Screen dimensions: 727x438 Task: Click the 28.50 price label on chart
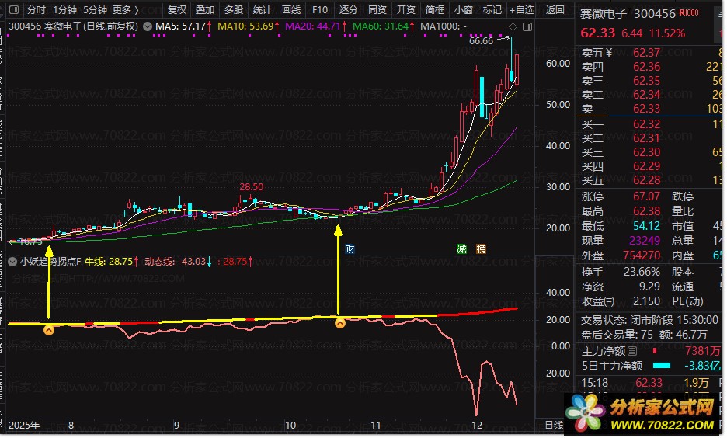[252, 187]
